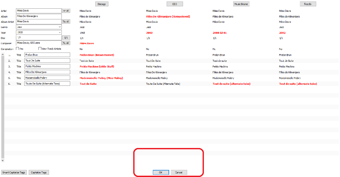Click the Discogs source button
Screen dimensions: 340x177
tap(102, 4)
